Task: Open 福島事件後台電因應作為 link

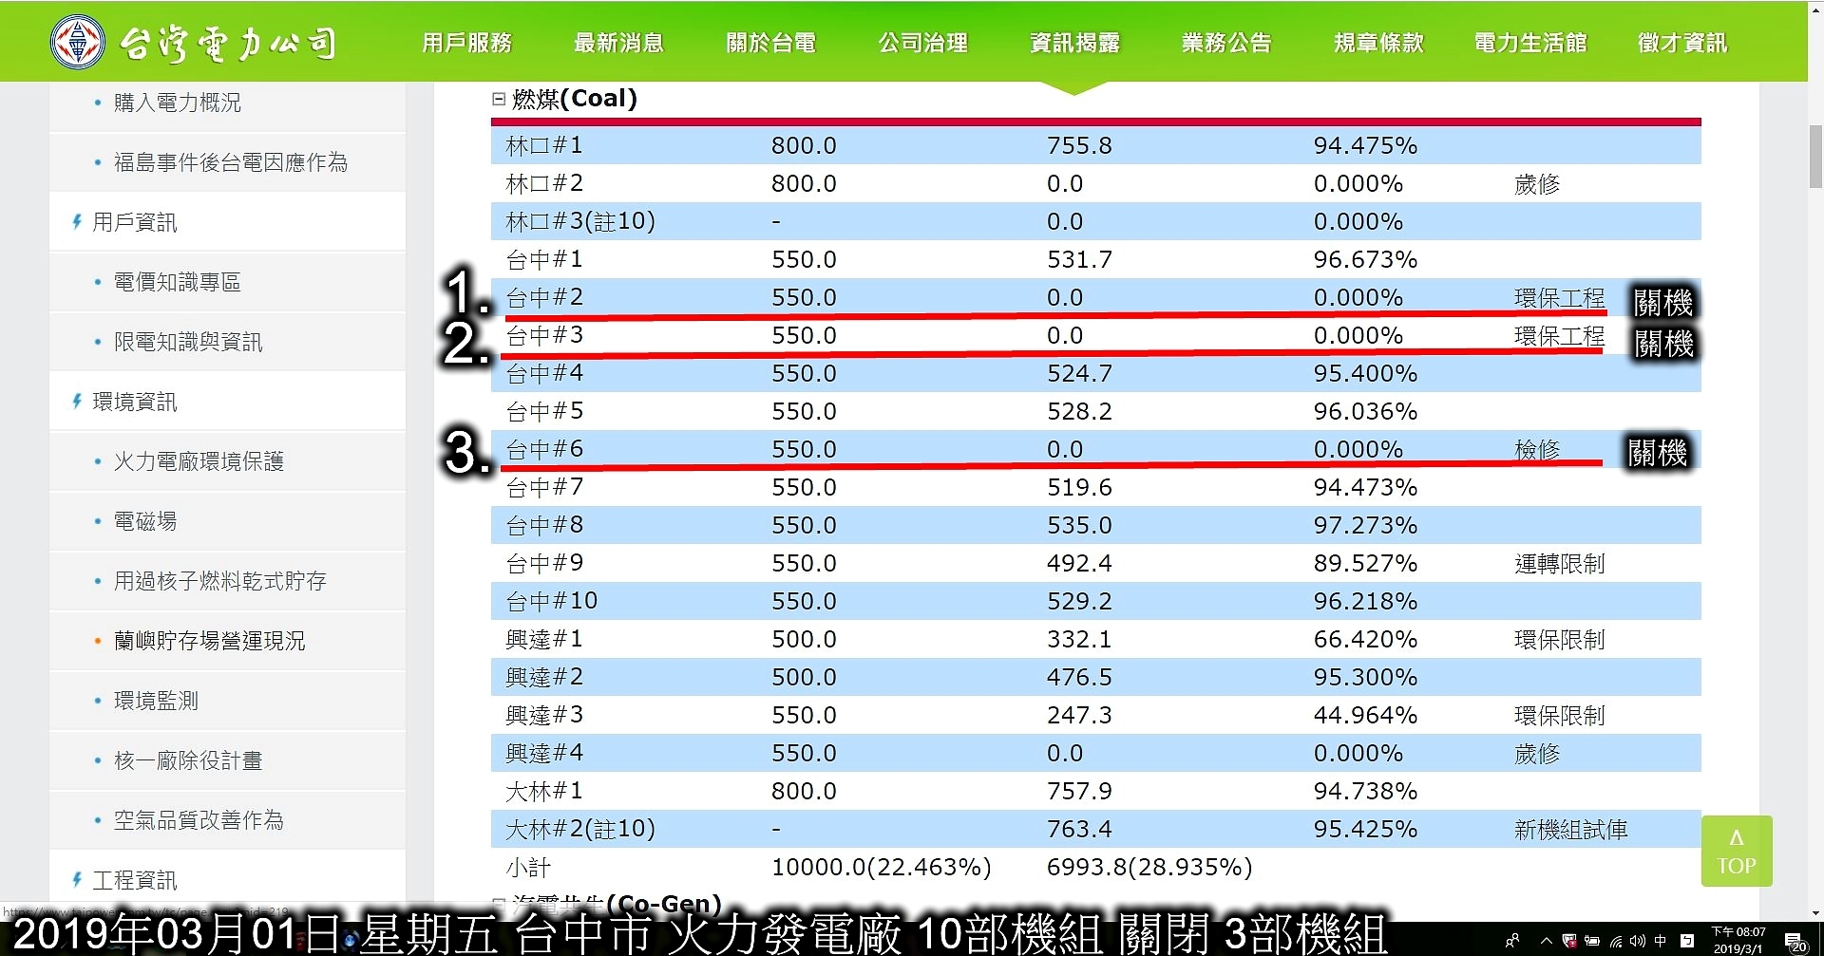Action: click(x=231, y=162)
